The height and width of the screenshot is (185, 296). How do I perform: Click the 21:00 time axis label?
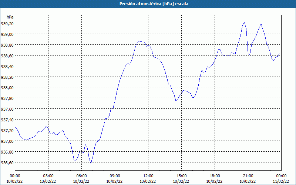[x=248, y=176]
